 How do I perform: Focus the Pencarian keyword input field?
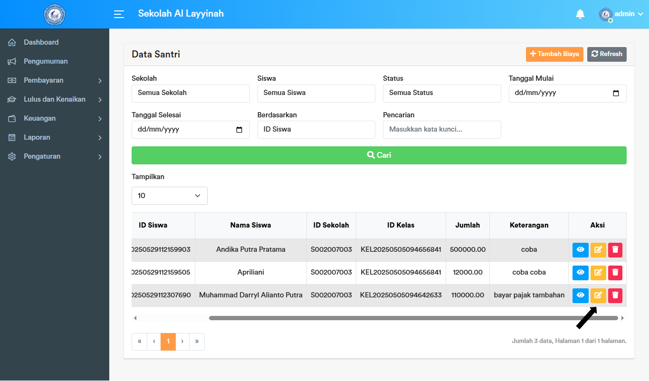[x=442, y=130]
